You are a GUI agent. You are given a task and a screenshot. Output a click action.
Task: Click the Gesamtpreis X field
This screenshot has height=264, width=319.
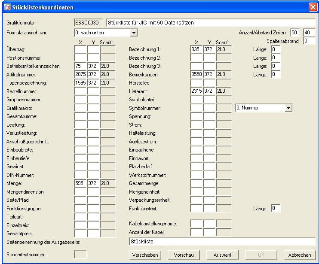point(80,234)
